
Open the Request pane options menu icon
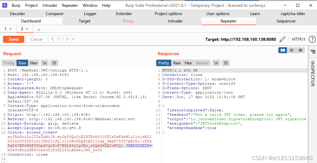click(x=54, y=63)
